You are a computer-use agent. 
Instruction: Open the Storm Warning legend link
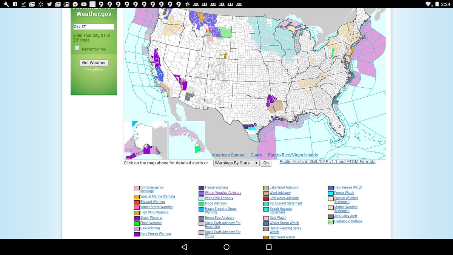[151, 218]
